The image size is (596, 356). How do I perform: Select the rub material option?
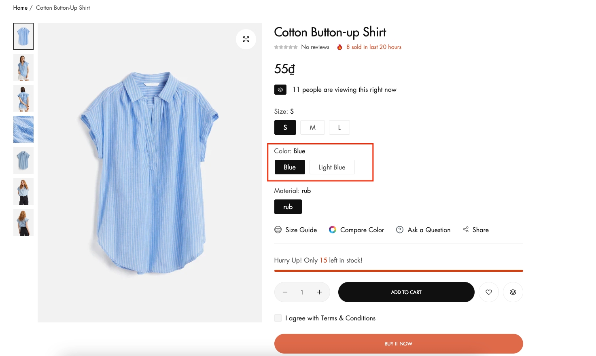288,207
